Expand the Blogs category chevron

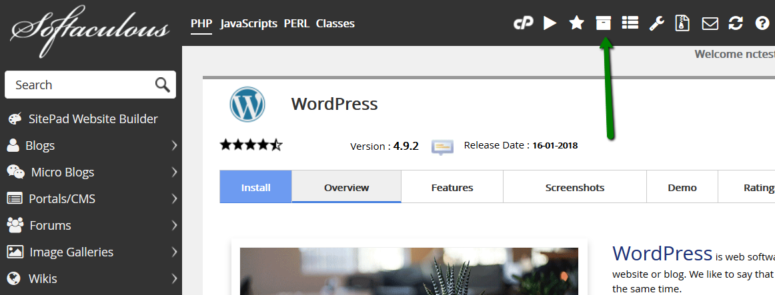(174, 146)
